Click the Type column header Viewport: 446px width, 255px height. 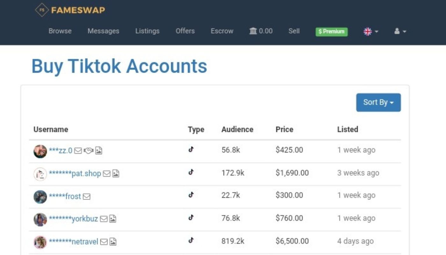click(x=196, y=129)
